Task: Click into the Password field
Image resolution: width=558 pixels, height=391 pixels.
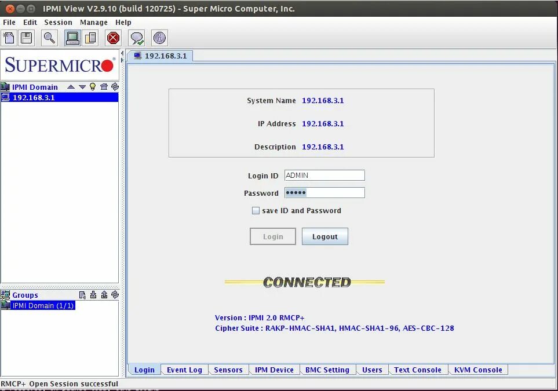Action: tap(324, 192)
